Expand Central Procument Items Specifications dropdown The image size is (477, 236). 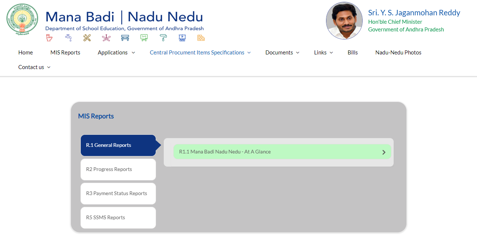point(200,53)
